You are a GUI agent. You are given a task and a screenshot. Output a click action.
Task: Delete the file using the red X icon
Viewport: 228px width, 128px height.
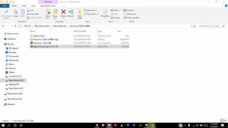click(63, 12)
